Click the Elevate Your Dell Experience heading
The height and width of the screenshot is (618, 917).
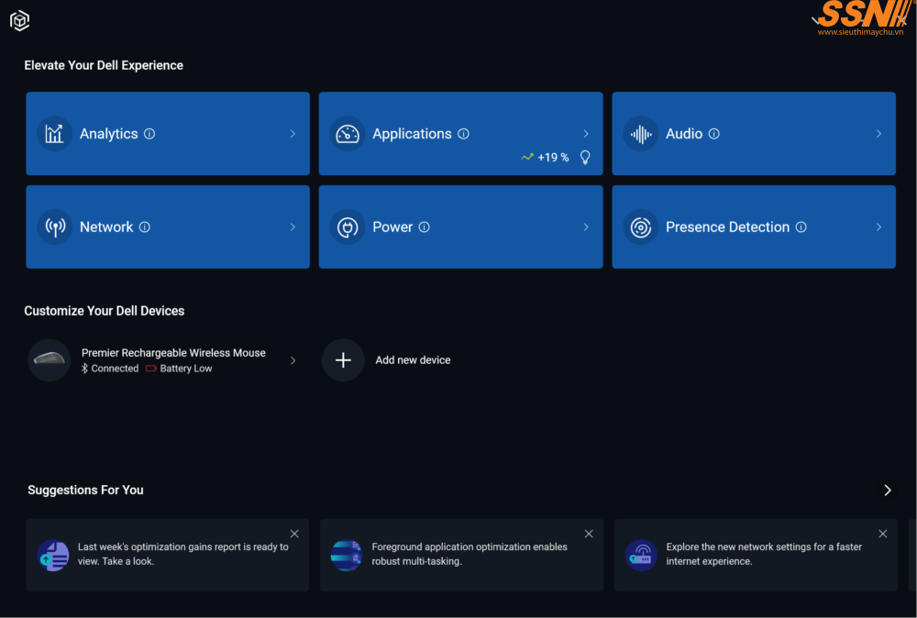[x=104, y=65]
